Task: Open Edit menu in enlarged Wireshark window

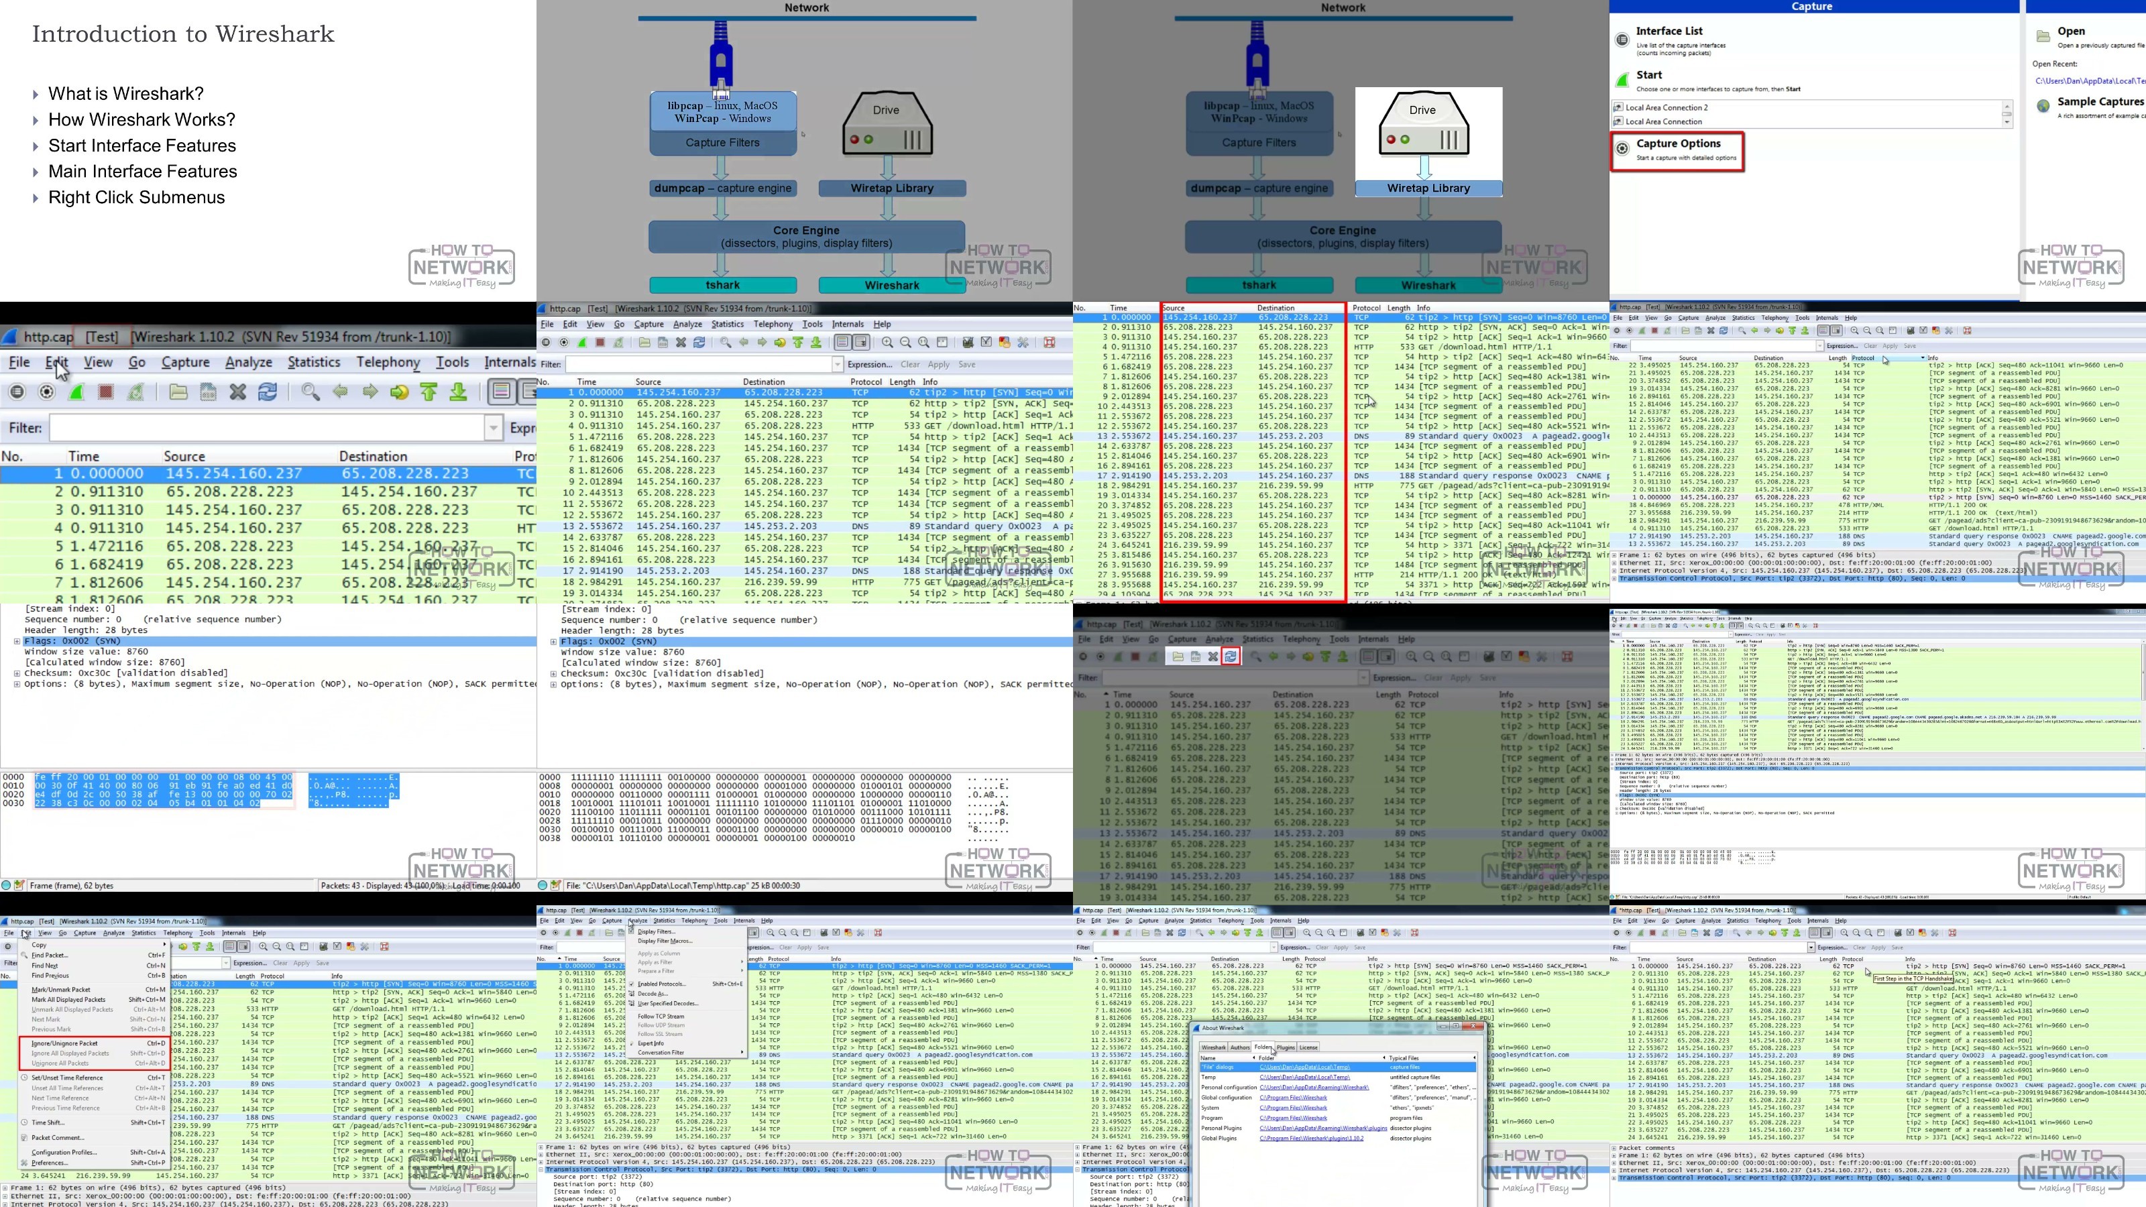Action: point(56,362)
